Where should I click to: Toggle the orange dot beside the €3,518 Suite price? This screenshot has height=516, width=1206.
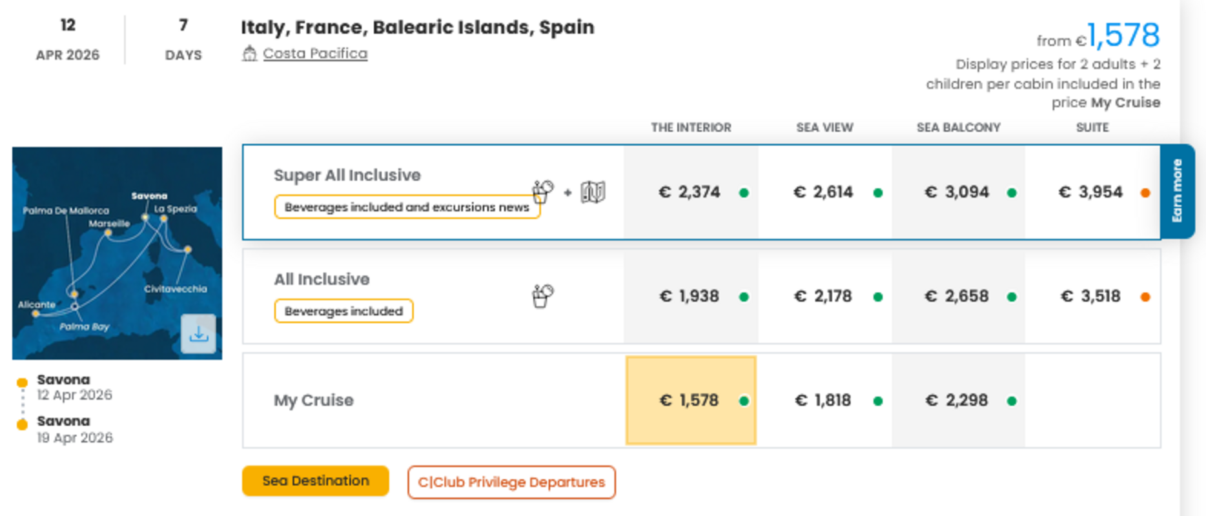pos(1145,297)
